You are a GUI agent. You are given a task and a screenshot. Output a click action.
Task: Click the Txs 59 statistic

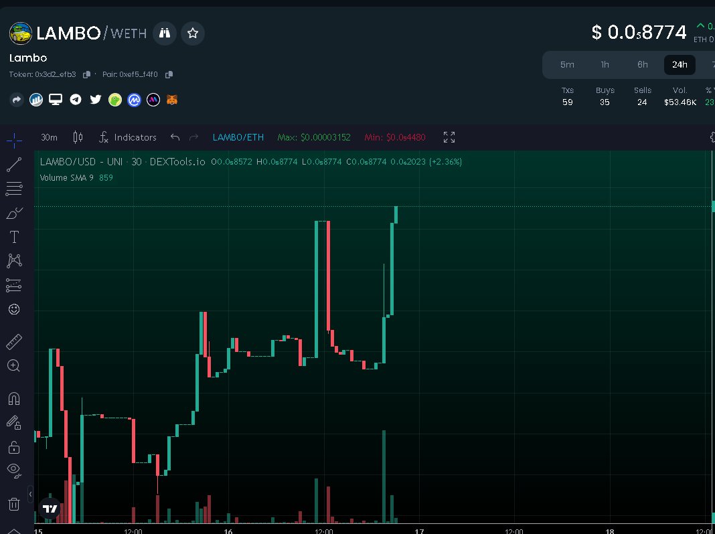pos(568,96)
